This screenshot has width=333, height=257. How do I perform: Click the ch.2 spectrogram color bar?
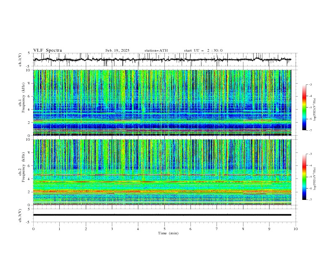coord(304,177)
